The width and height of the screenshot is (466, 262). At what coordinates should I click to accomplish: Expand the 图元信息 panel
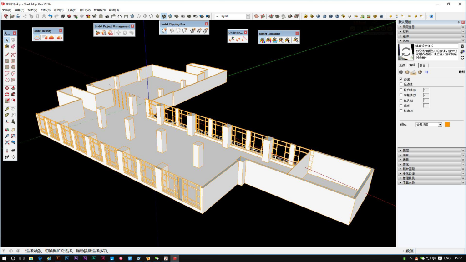coord(431,27)
